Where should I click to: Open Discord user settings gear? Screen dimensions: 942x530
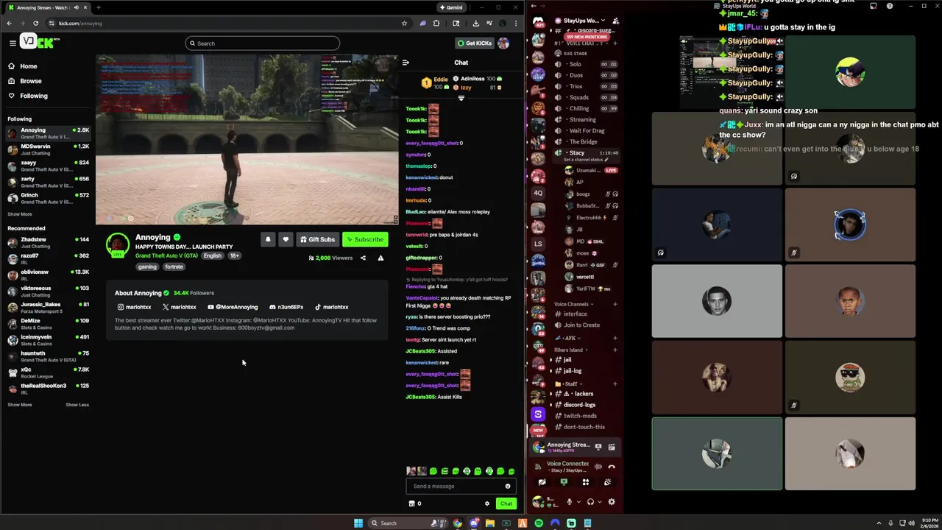[x=611, y=502]
